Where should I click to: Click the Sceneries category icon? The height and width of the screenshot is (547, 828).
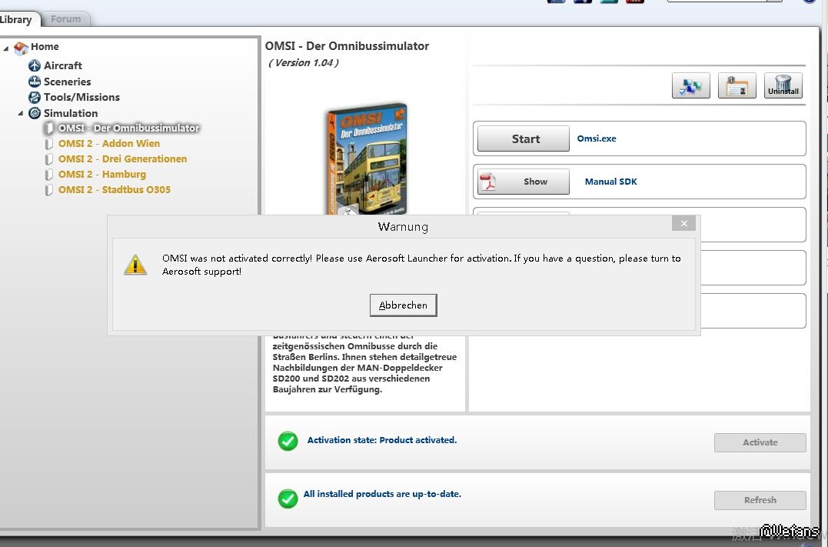35,82
